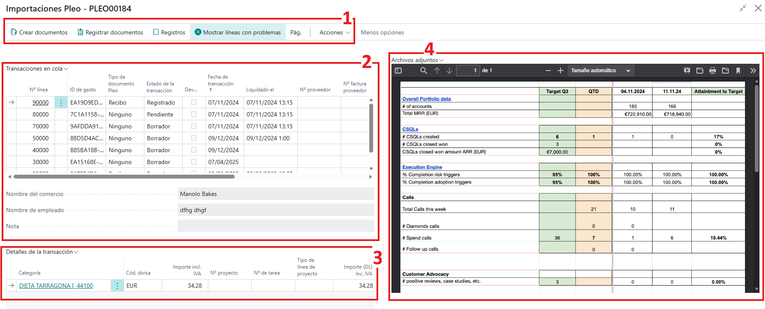Expand the Acciones dropdown menu

coord(335,32)
